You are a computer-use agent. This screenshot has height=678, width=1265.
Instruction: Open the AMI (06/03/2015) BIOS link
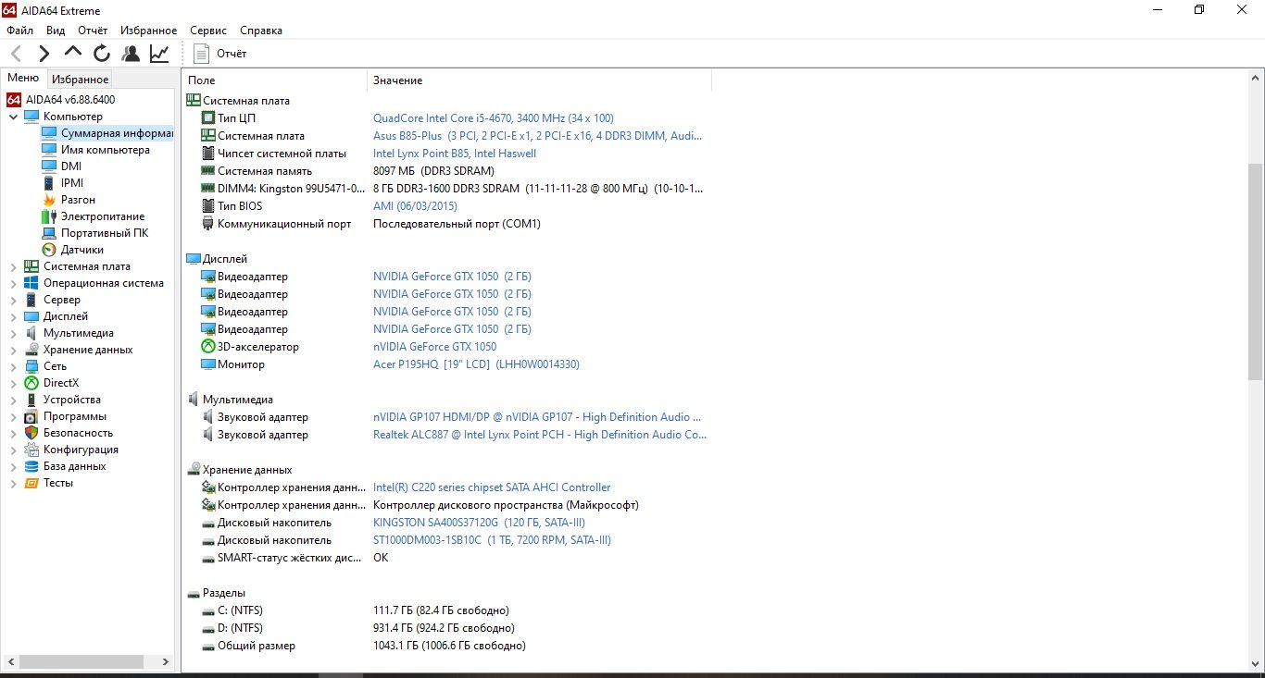point(415,206)
